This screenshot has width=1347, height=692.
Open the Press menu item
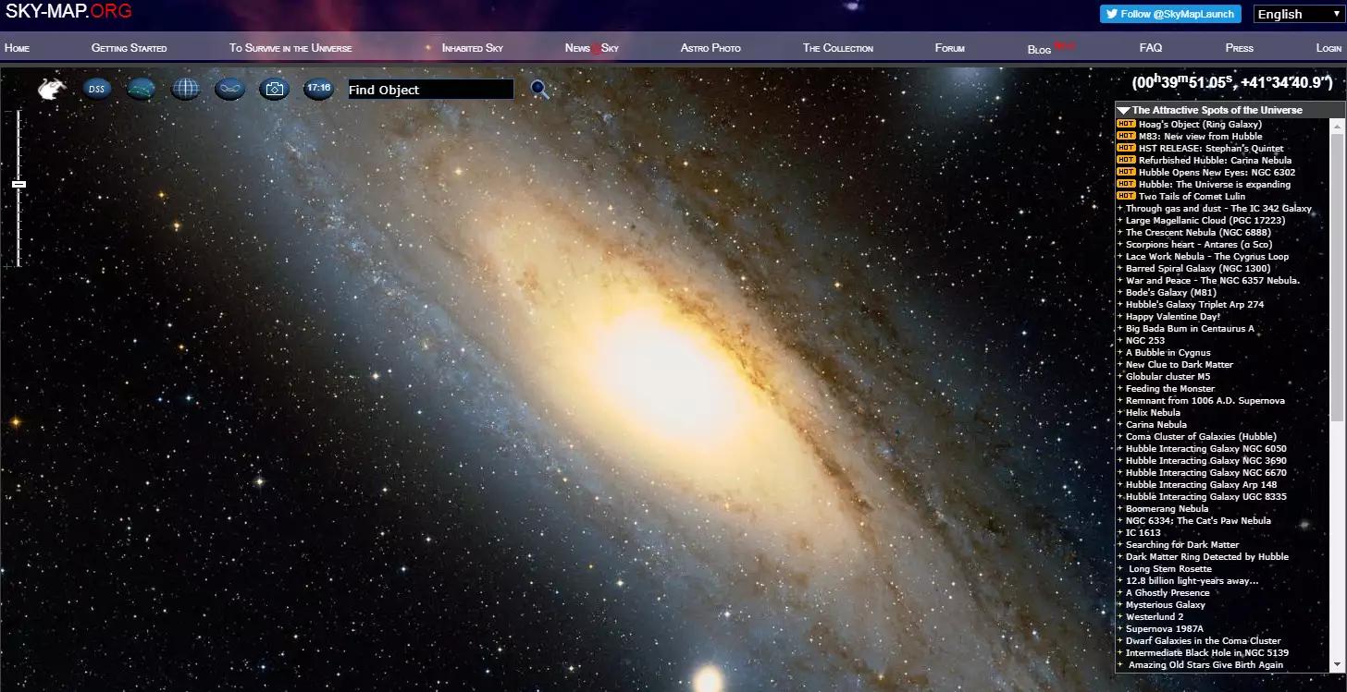click(x=1239, y=48)
